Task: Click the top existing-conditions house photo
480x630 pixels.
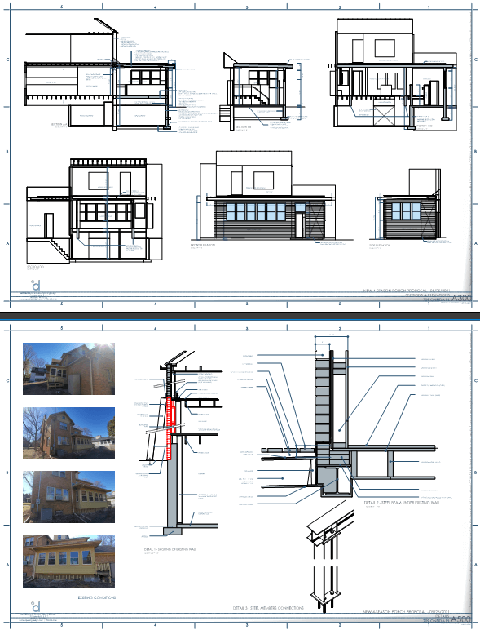Action: coord(68,369)
